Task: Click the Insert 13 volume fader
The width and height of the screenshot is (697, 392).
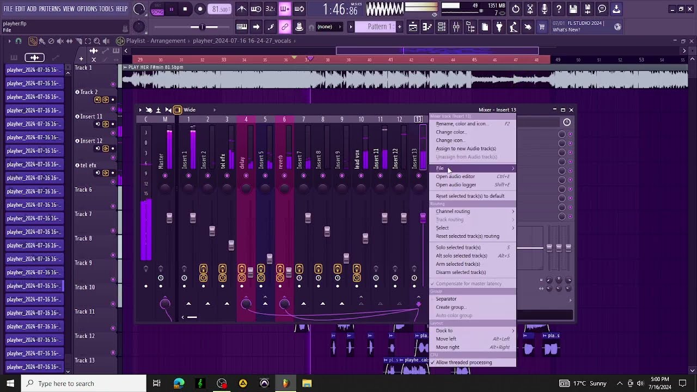Action: click(x=423, y=218)
